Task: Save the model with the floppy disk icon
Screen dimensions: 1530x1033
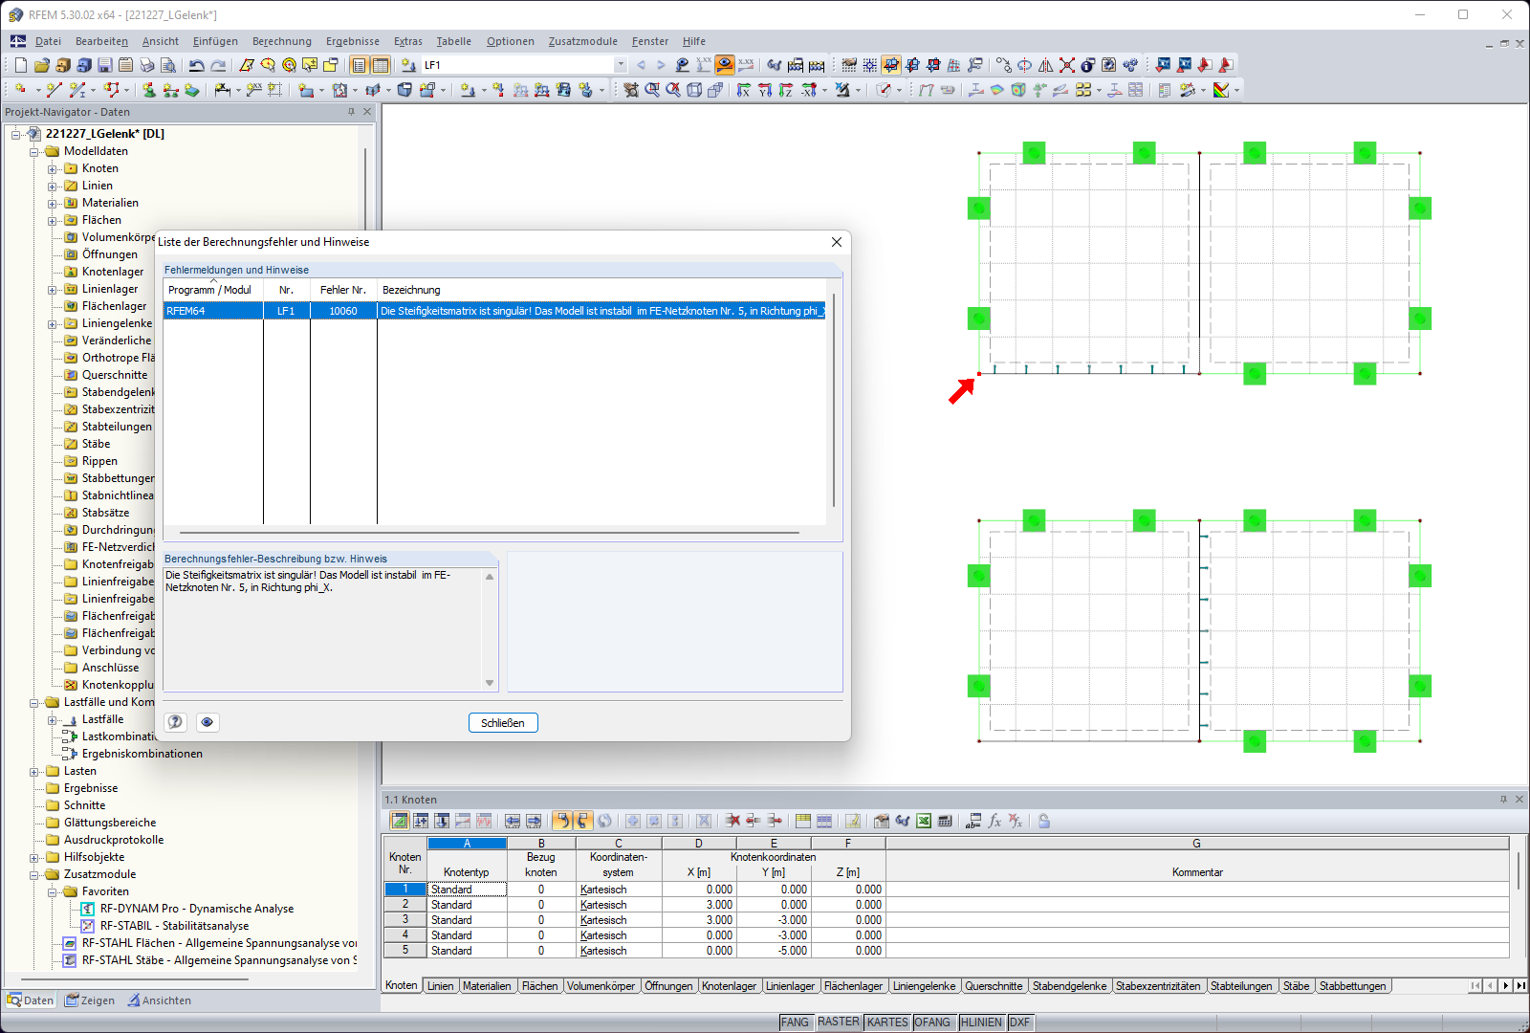Action: 105,65
